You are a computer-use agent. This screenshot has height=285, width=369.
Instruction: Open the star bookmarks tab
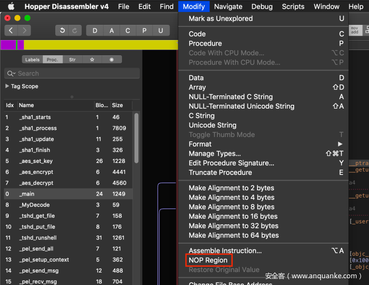pos(92,60)
